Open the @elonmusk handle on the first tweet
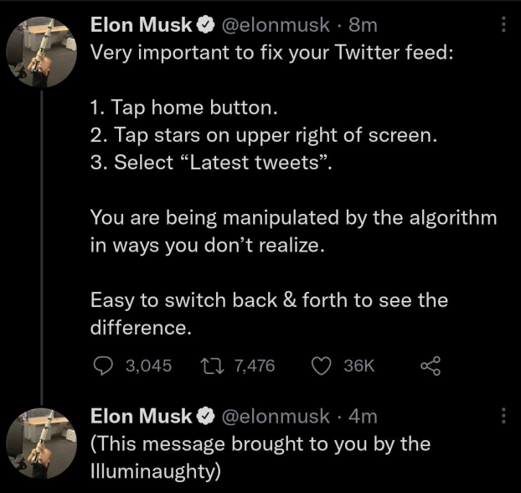Screen dimensions: 521x493 (x=276, y=26)
